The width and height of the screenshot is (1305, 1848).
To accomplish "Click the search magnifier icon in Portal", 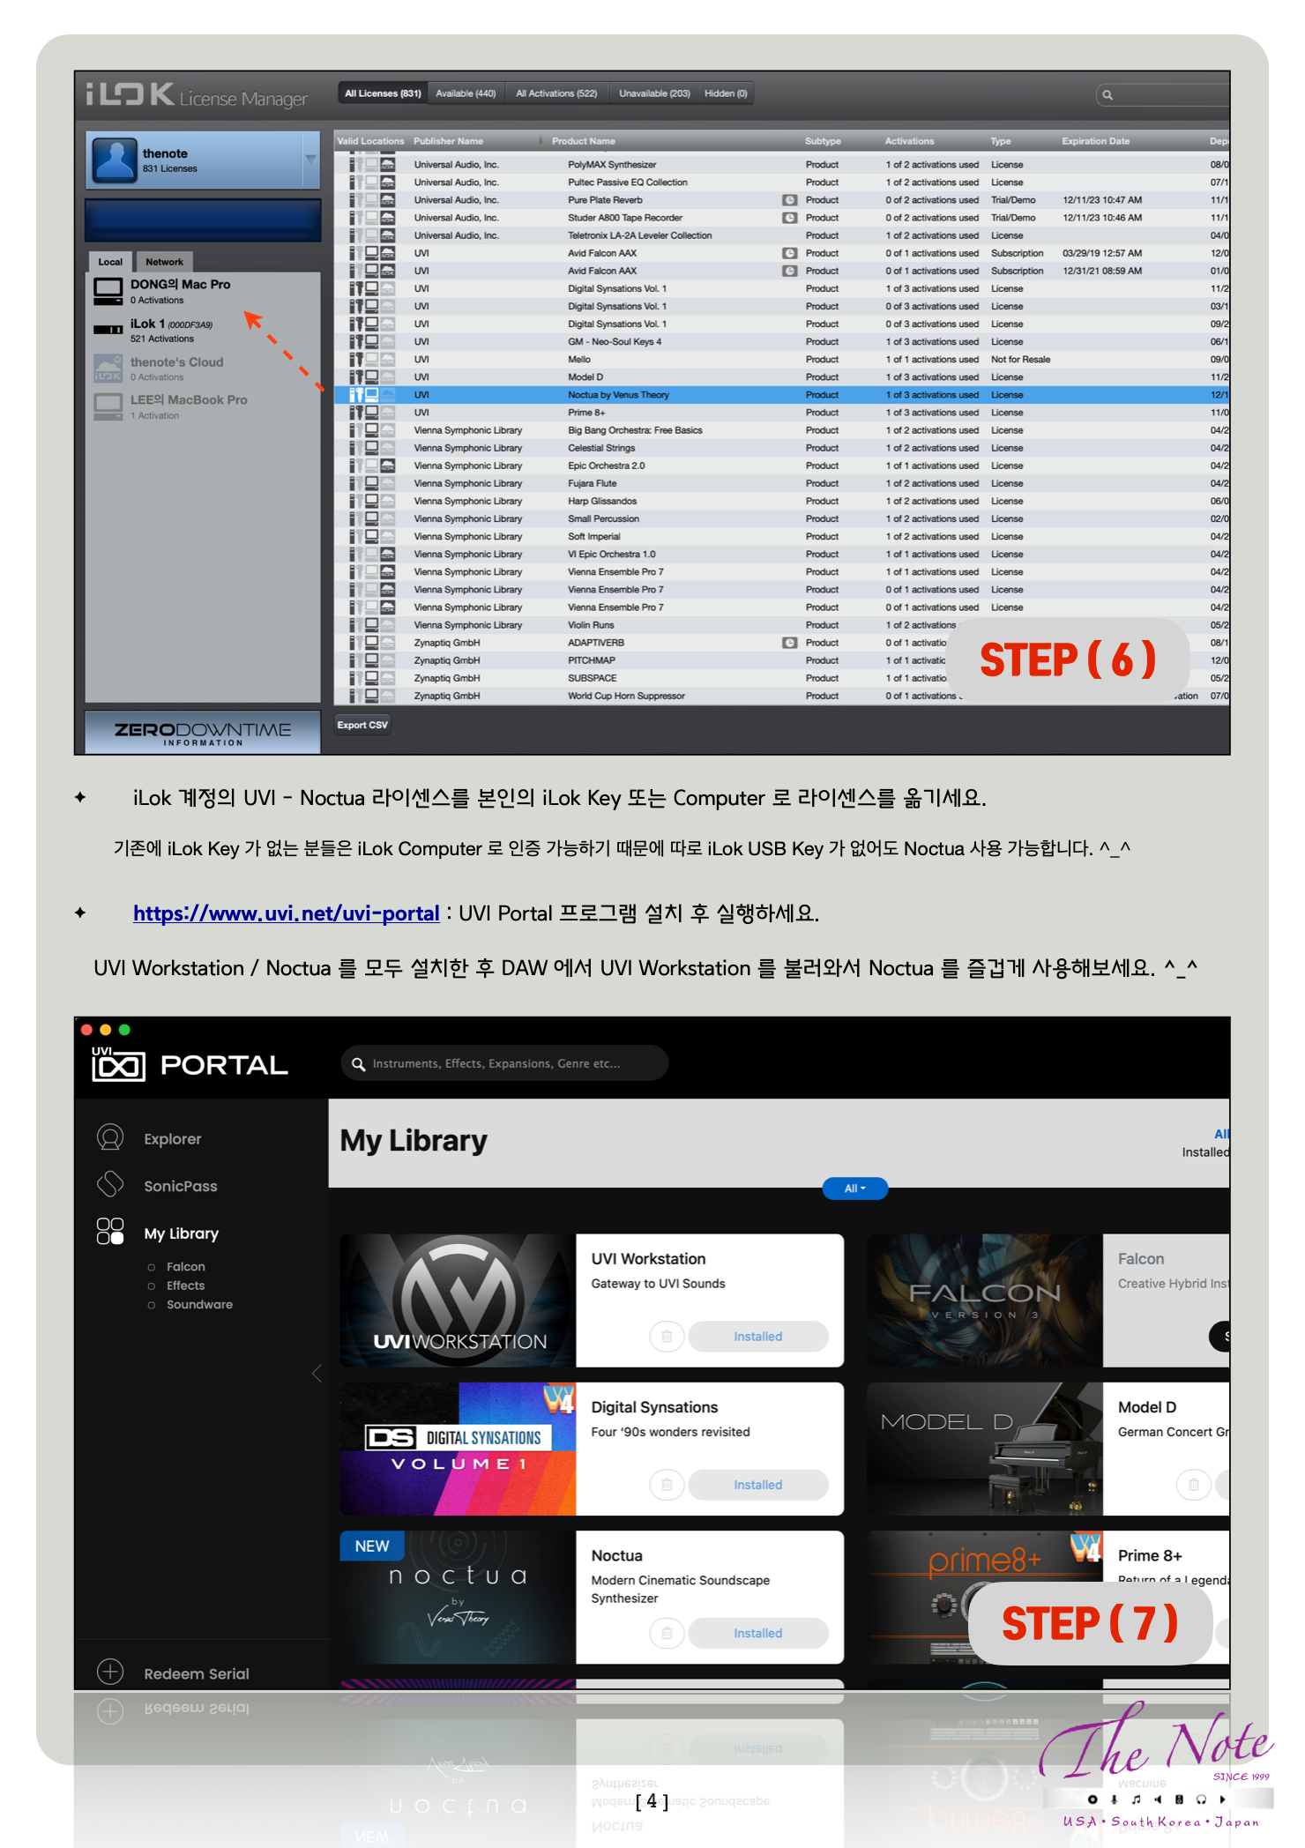I will click(358, 1064).
